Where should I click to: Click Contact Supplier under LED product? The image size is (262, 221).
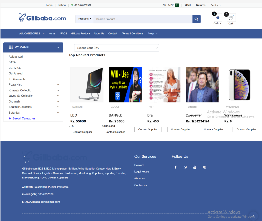[x=82, y=132]
